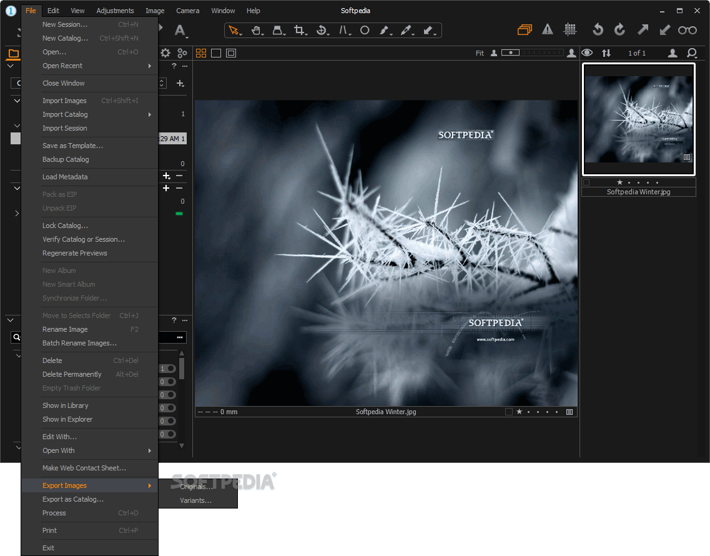710x556 pixels.
Task: Set one-star rating under browser thumbnail
Action: click(620, 182)
